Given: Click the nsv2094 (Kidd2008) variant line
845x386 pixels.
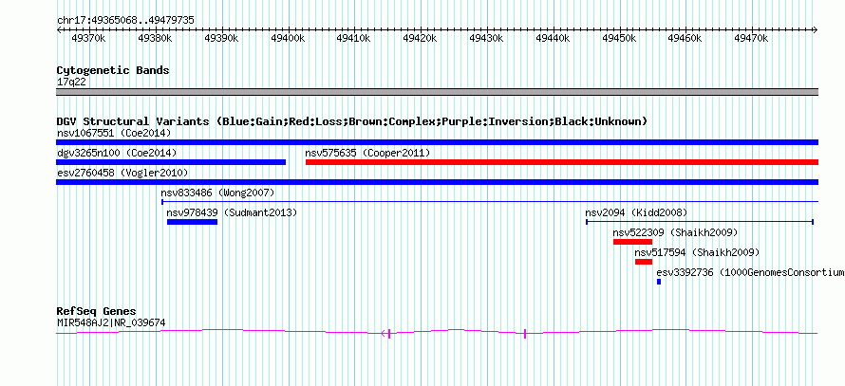Looking at the screenshot, I should pyautogui.click(x=699, y=222).
